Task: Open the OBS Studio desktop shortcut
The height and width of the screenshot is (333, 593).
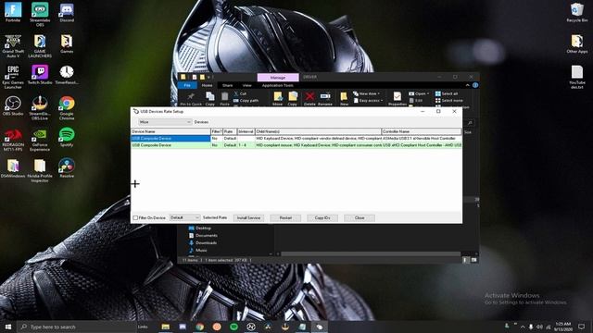Action: [13, 106]
